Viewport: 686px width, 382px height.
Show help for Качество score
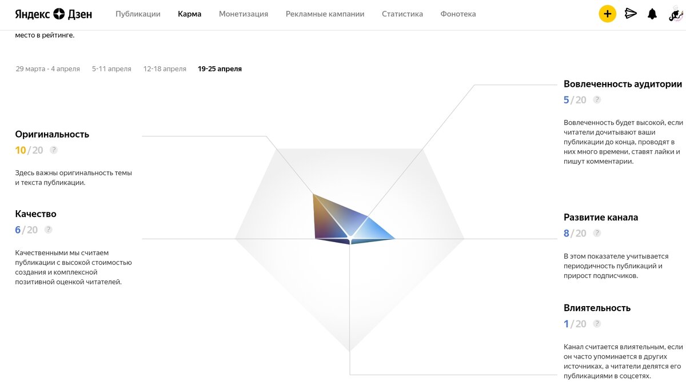(x=49, y=230)
